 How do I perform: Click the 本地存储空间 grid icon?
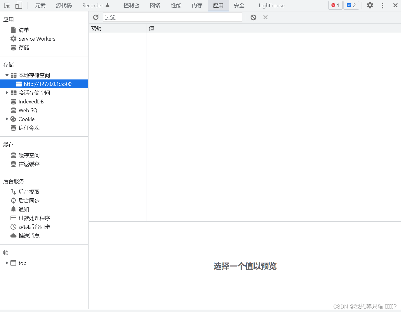pos(14,75)
